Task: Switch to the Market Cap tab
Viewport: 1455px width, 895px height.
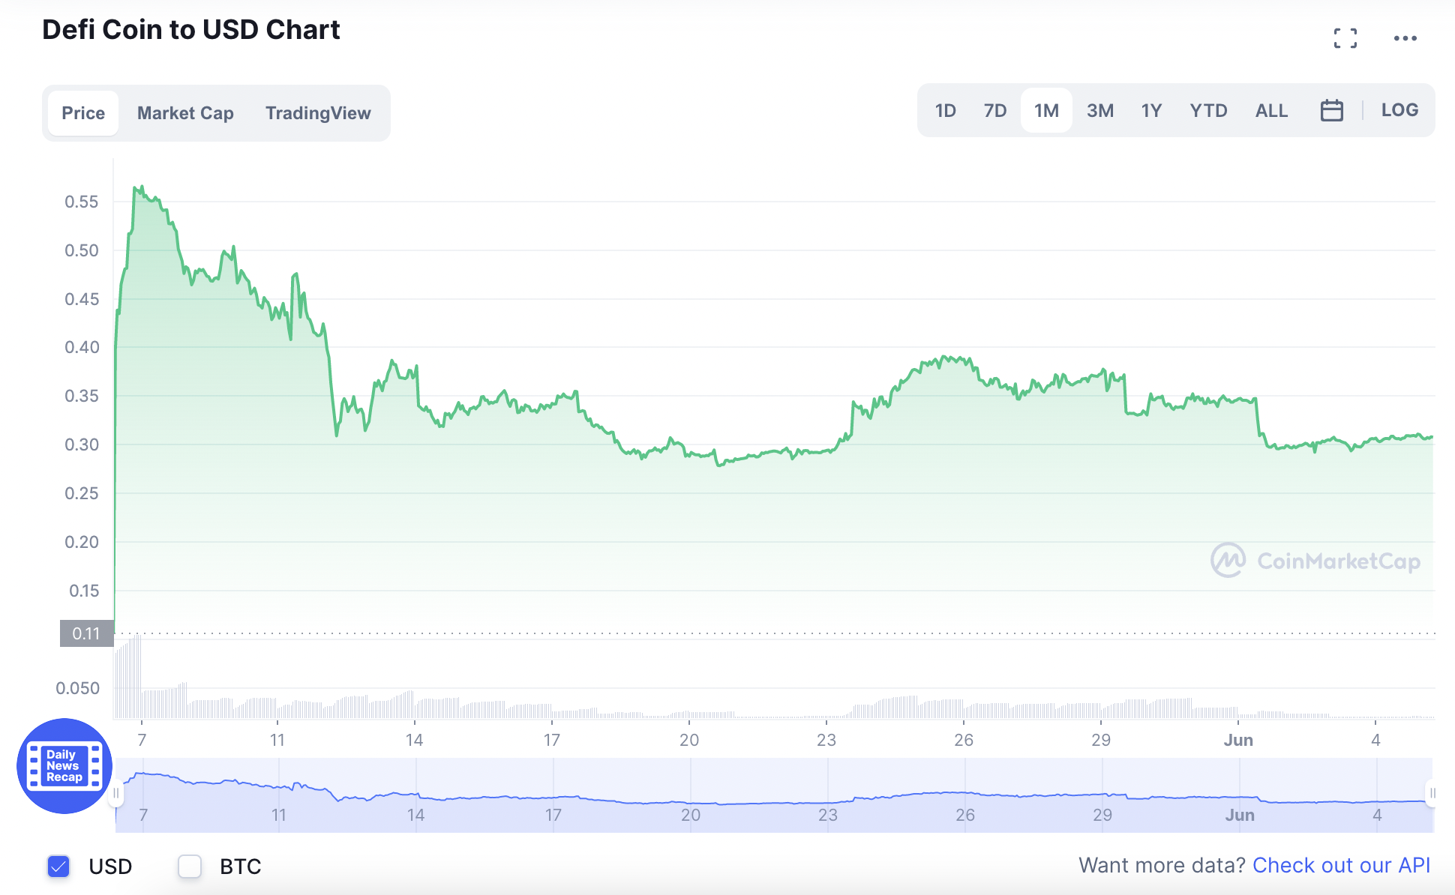Action: click(184, 112)
